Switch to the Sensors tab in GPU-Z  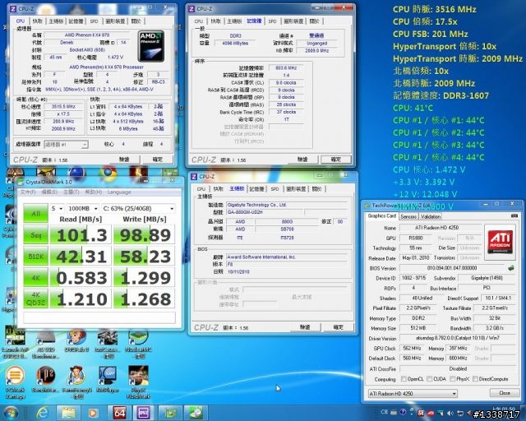tap(408, 216)
